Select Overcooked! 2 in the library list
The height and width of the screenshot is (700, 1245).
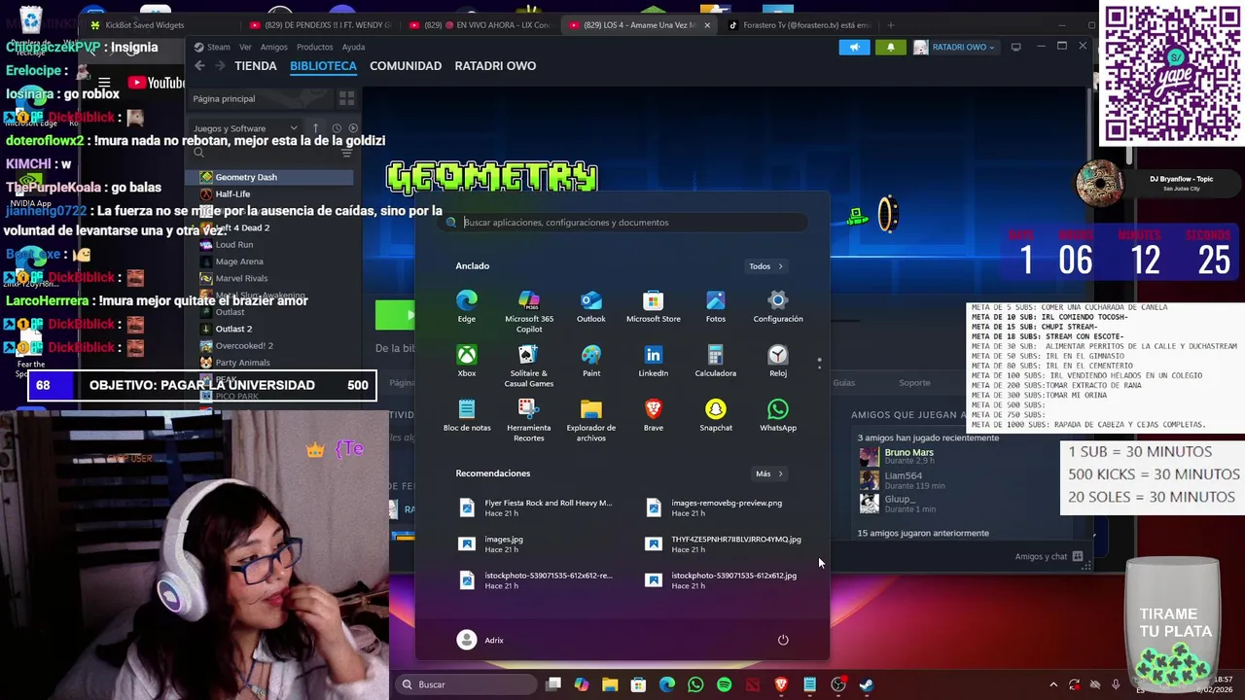coord(269,345)
